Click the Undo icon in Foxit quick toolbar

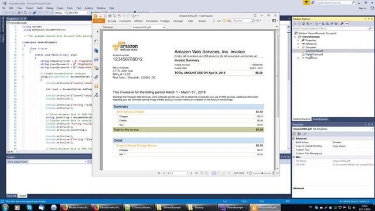click(x=124, y=16)
